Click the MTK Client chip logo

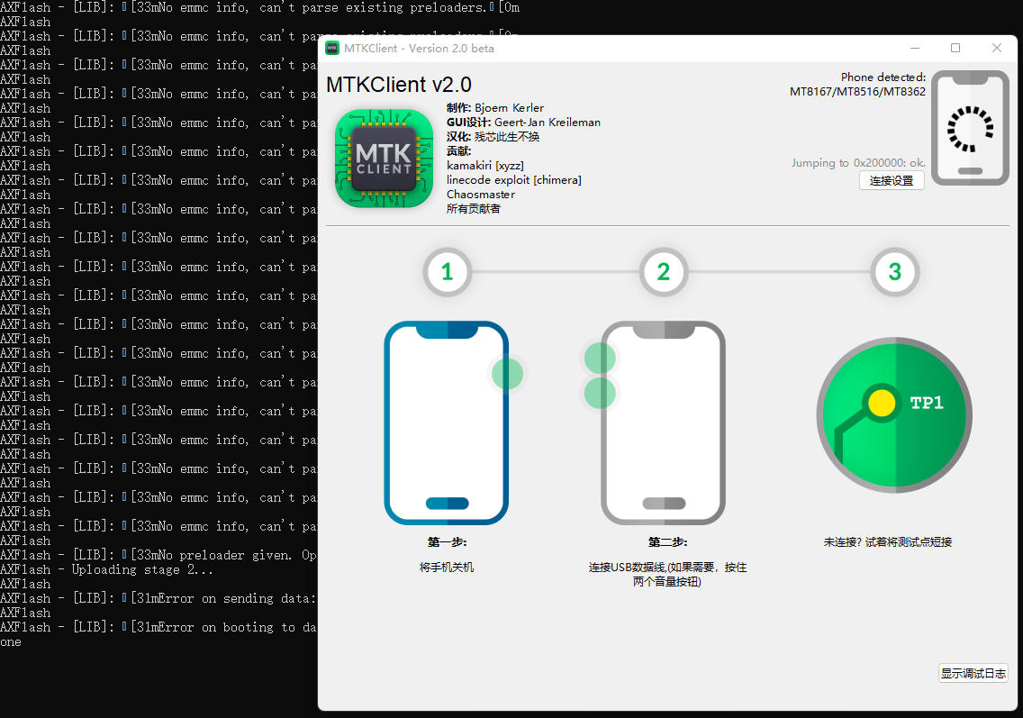(x=384, y=159)
